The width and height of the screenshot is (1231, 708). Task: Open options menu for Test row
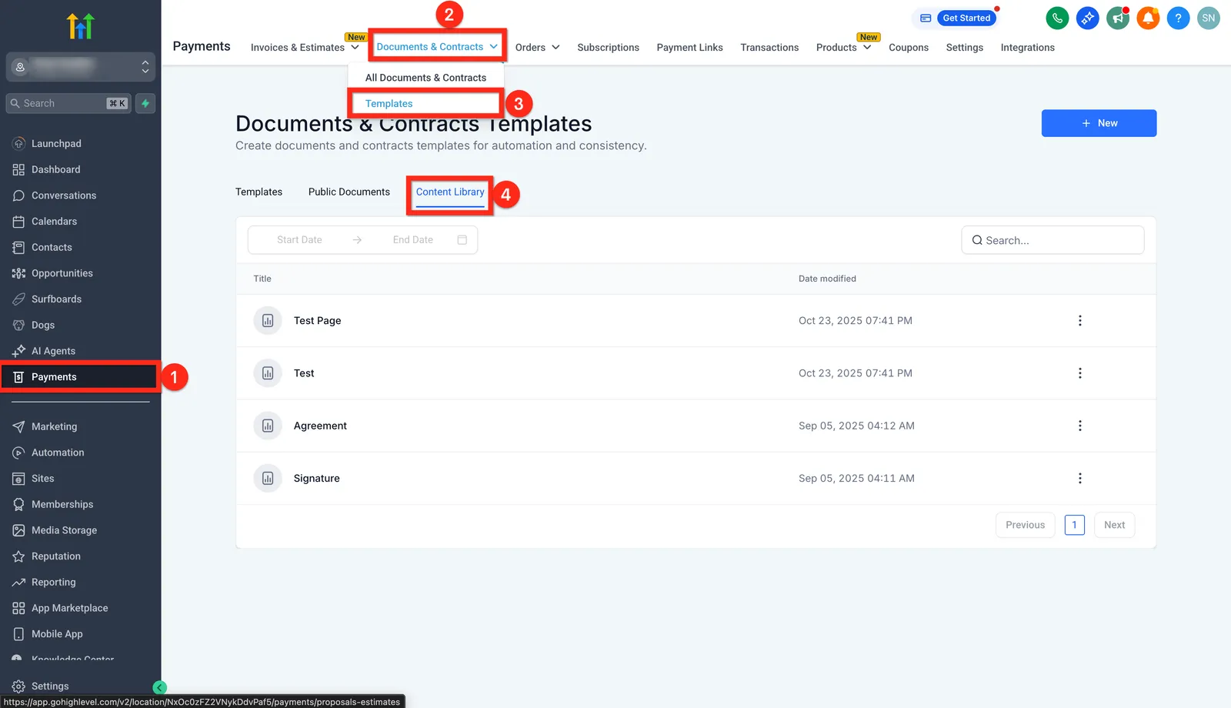pyautogui.click(x=1079, y=373)
